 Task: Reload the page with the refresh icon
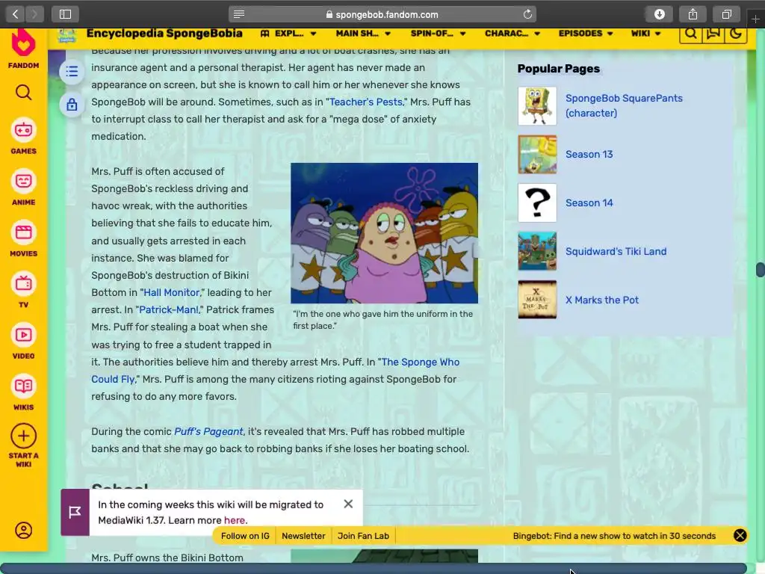click(527, 14)
